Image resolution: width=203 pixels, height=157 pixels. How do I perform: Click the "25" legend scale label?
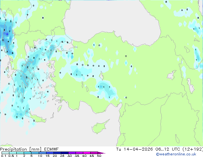tap(62, 156)
